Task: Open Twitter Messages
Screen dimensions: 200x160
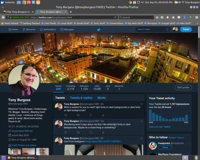Action: tap(67, 30)
